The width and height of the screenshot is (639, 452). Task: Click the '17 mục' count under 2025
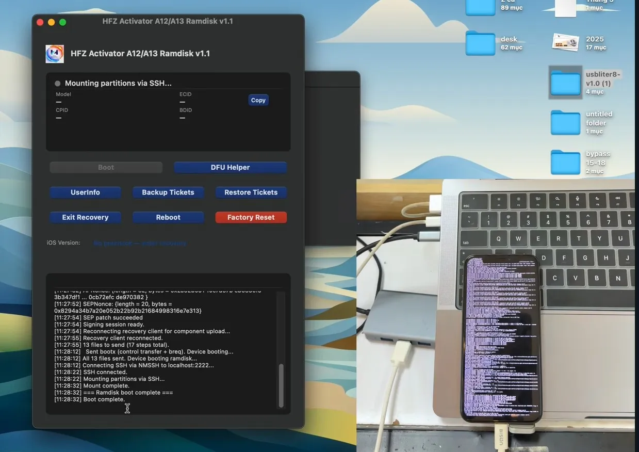pos(596,47)
